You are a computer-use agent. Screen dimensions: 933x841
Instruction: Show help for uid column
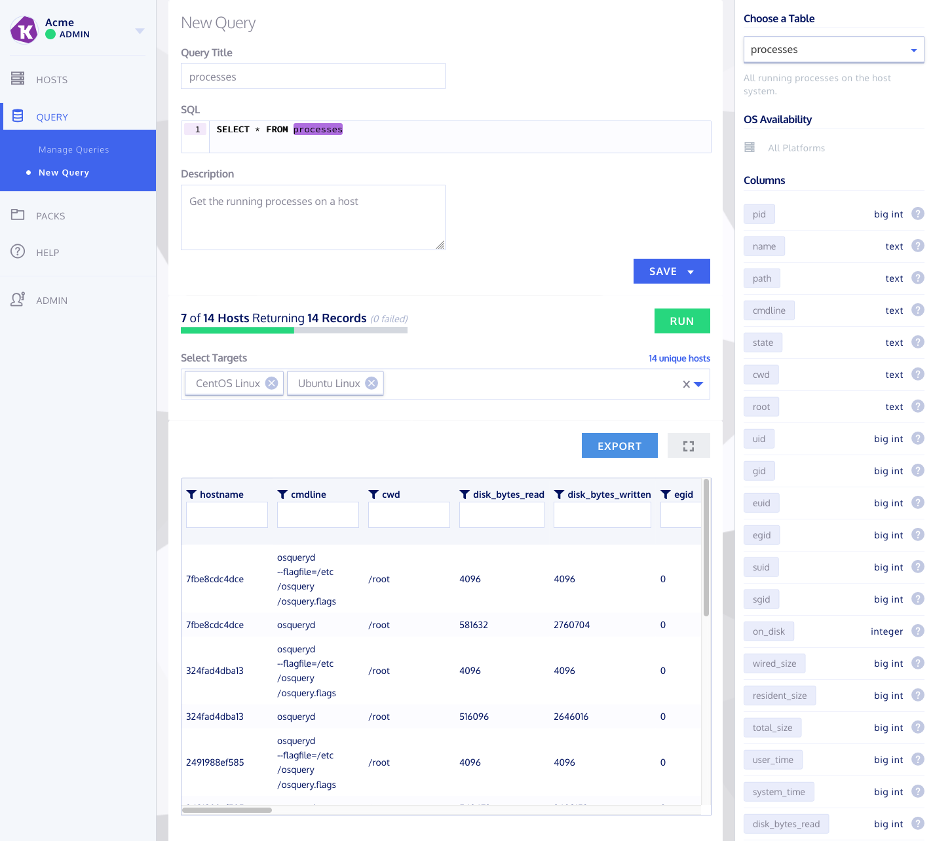(918, 438)
